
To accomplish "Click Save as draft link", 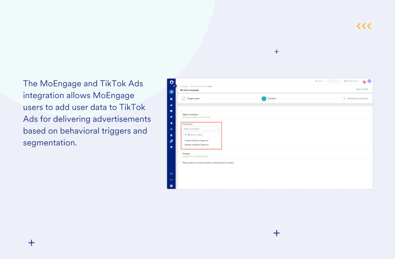I will 362,89.
